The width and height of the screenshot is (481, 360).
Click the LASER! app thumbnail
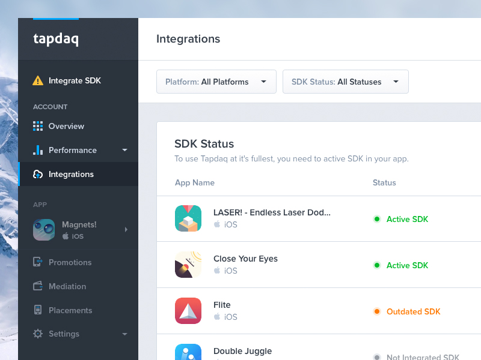188,218
